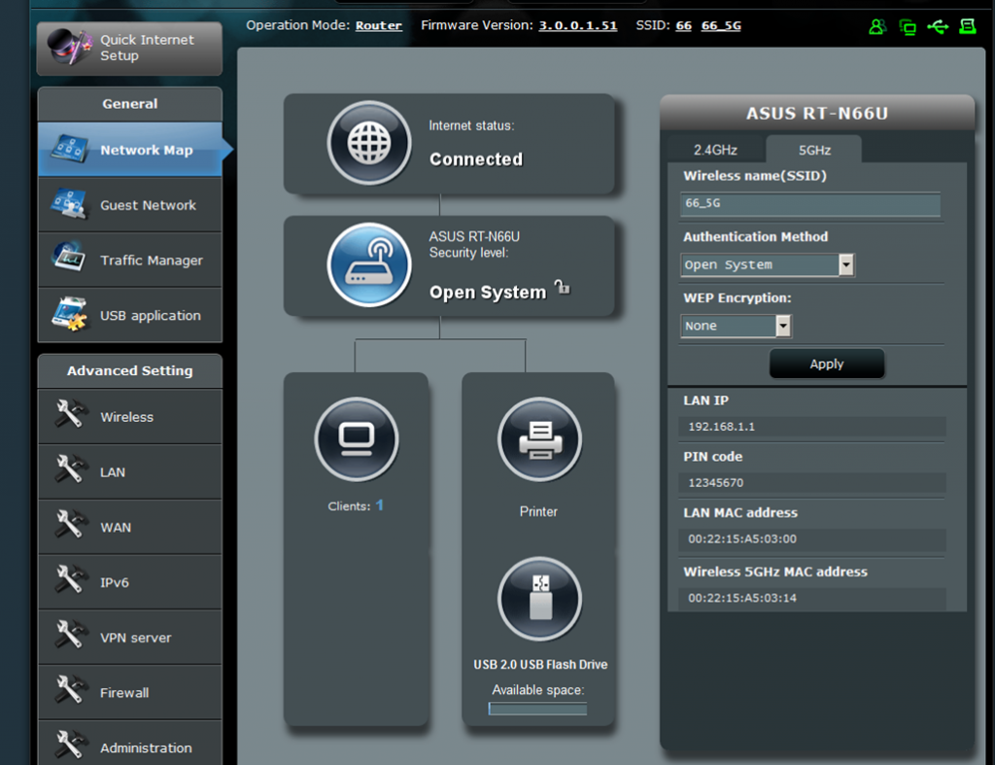Click the wrench icon beside Firewall
The width and height of the screenshot is (995, 765).
(x=69, y=690)
